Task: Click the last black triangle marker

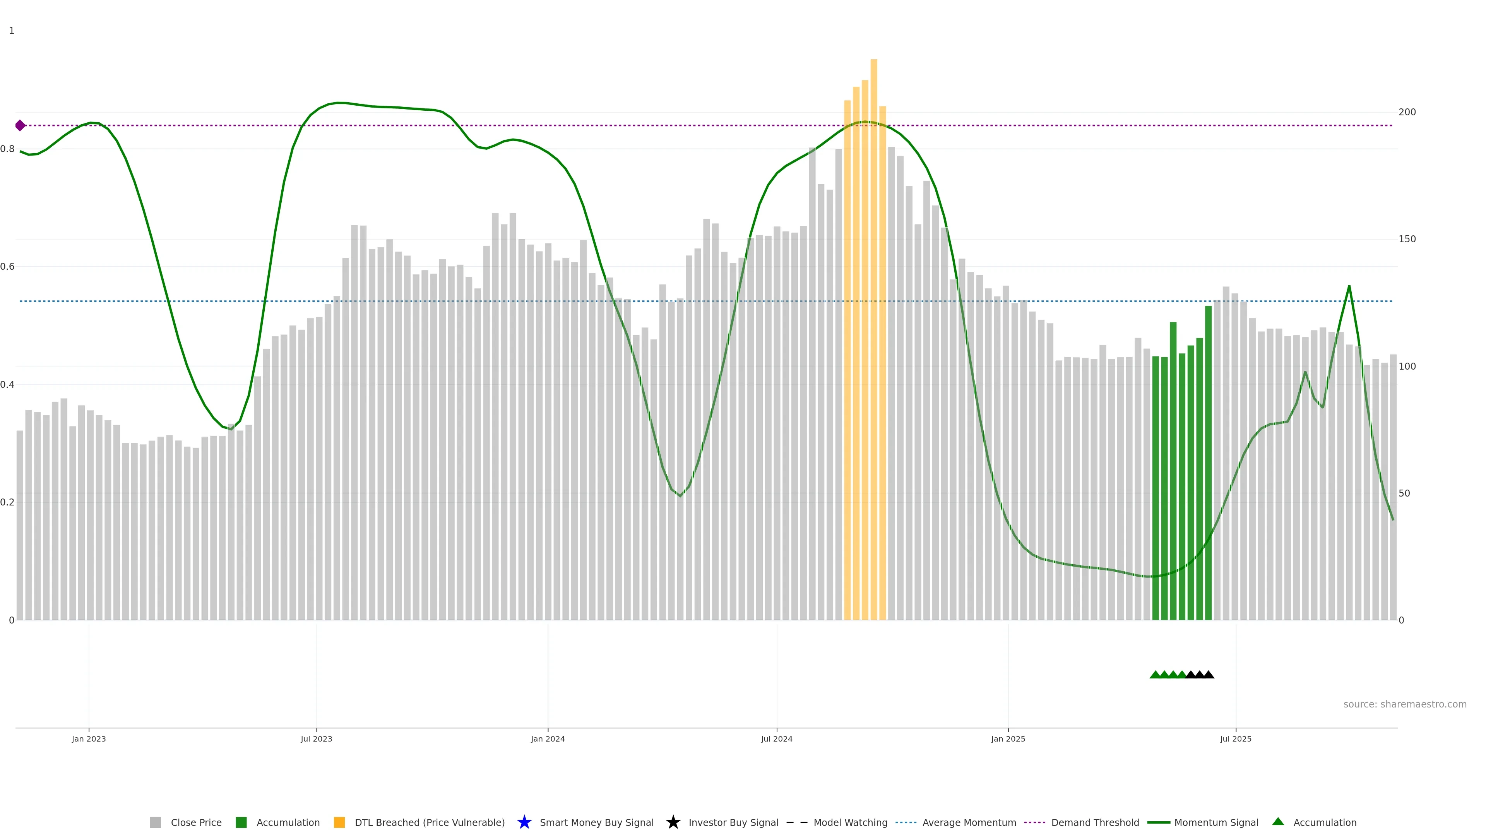Action: tap(1209, 675)
